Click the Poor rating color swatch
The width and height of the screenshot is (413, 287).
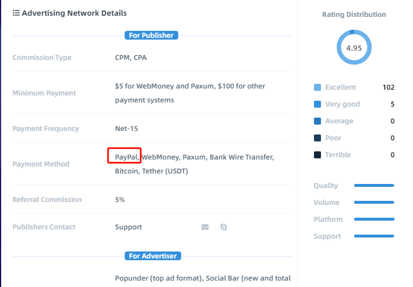click(x=317, y=138)
